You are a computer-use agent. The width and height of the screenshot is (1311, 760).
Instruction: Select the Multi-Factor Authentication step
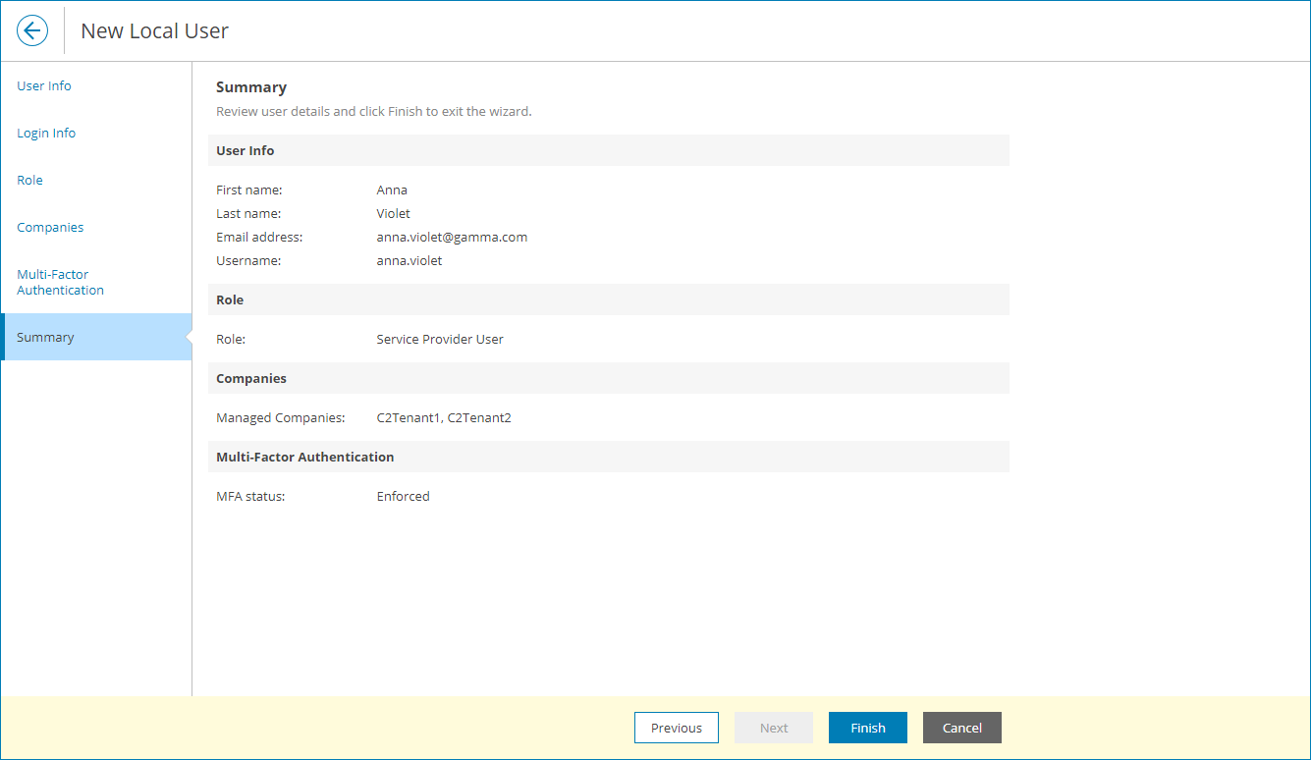(60, 282)
